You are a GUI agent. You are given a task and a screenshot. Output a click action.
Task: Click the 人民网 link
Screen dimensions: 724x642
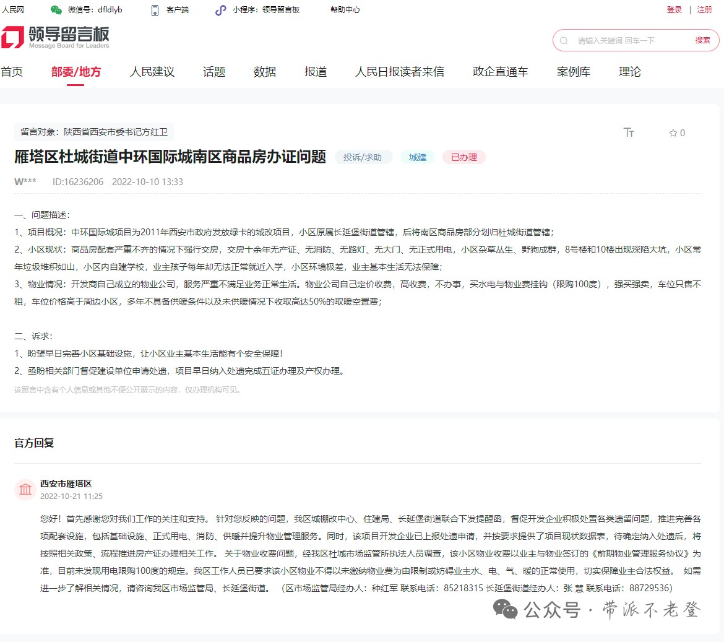[13, 10]
